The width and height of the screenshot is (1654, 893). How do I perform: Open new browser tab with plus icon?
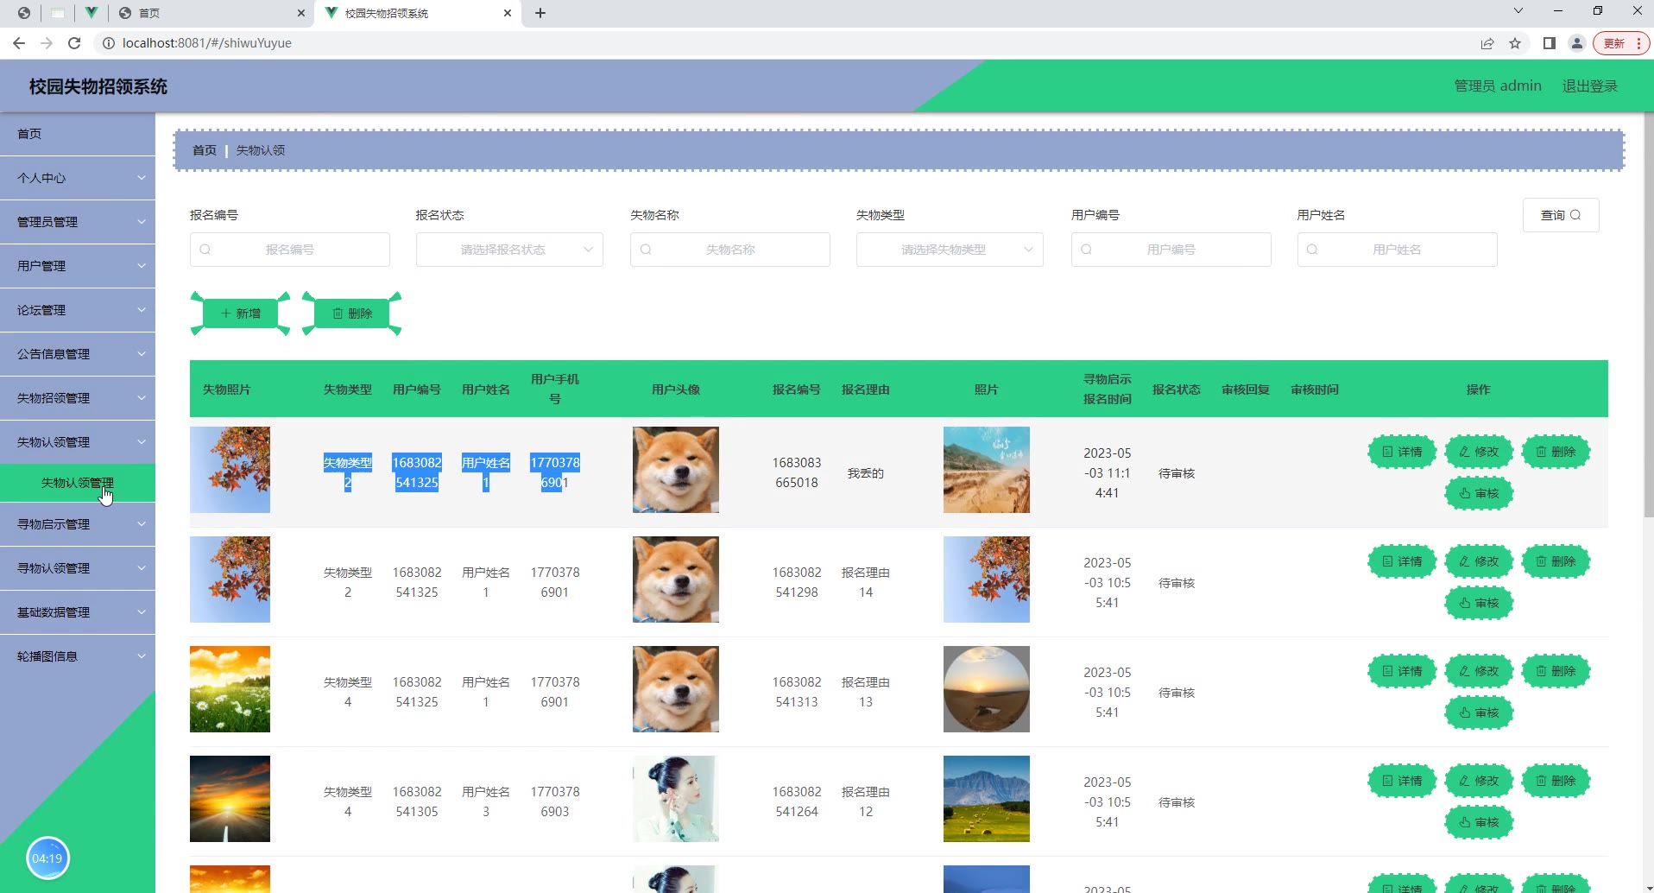(x=540, y=13)
